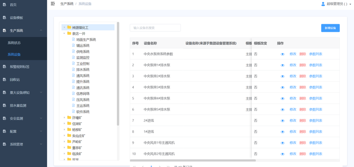
Task: Select the 神源煤化工 folder icon
Action: point(69,27)
